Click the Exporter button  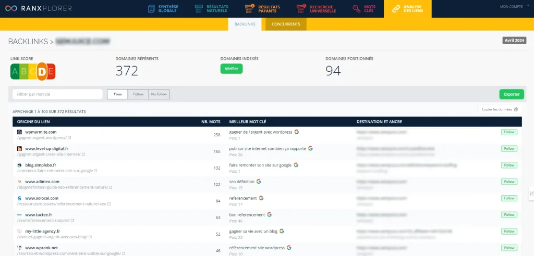tap(512, 94)
